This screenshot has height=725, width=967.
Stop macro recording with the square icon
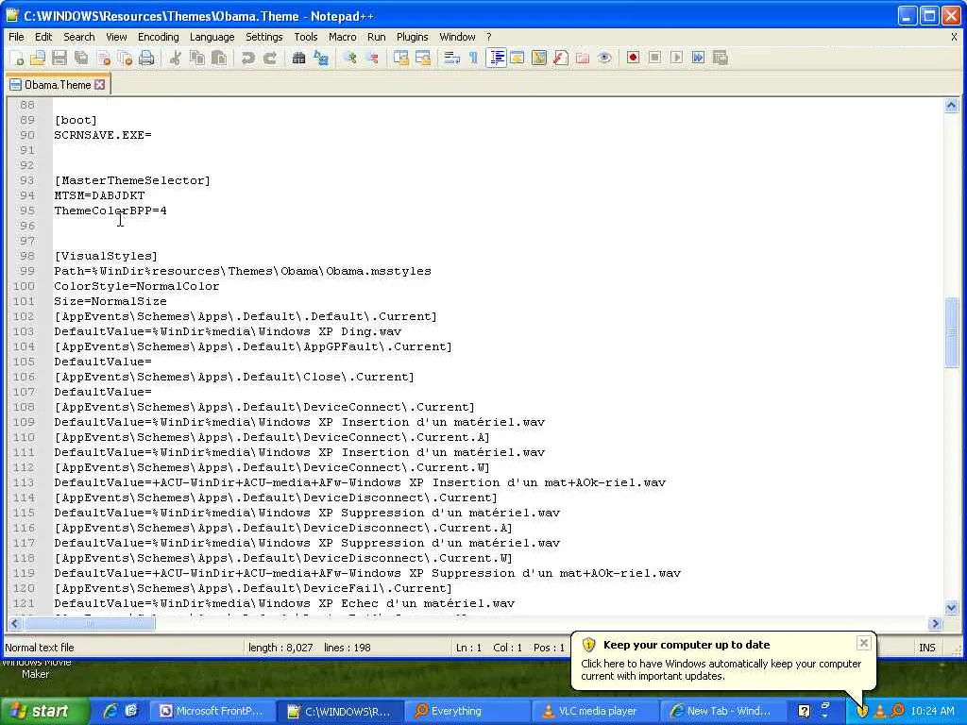(655, 58)
